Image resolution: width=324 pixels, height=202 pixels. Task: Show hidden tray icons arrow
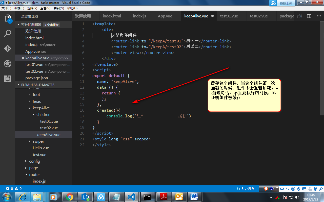(x=271, y=197)
